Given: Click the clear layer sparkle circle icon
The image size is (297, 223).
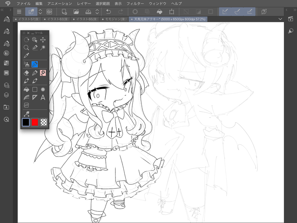Looking at the screenshot, I should click(x=135, y=12).
